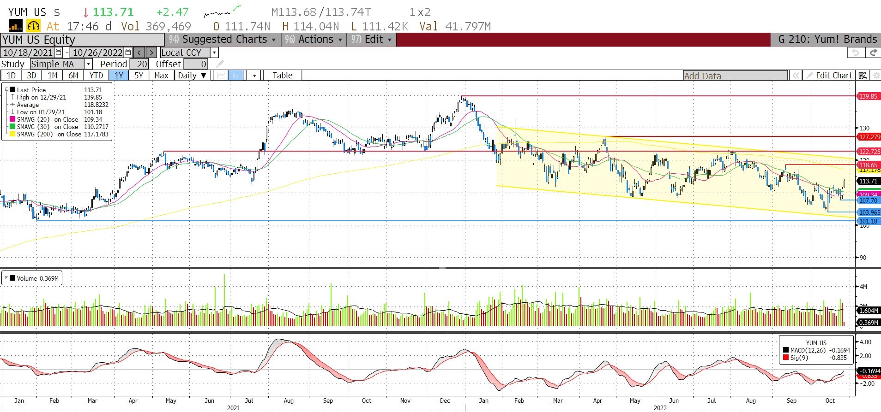Select the 6M range tab
The height and width of the screenshot is (412, 881).
pos(73,75)
